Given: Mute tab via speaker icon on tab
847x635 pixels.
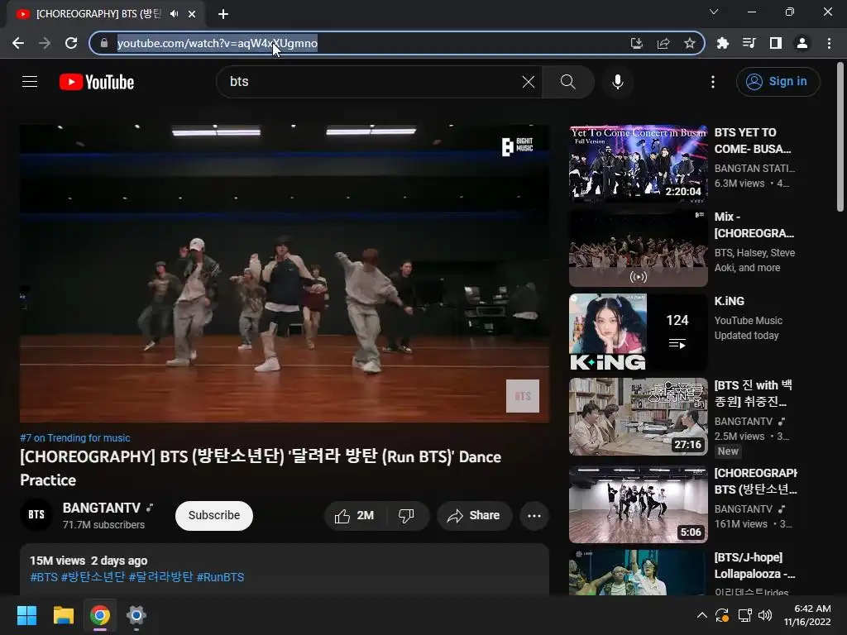Looking at the screenshot, I should [174, 14].
